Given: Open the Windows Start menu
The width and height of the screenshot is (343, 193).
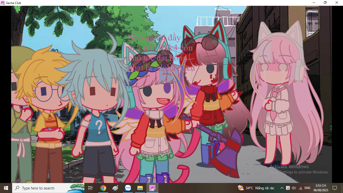Looking at the screenshot, I should [6, 188].
